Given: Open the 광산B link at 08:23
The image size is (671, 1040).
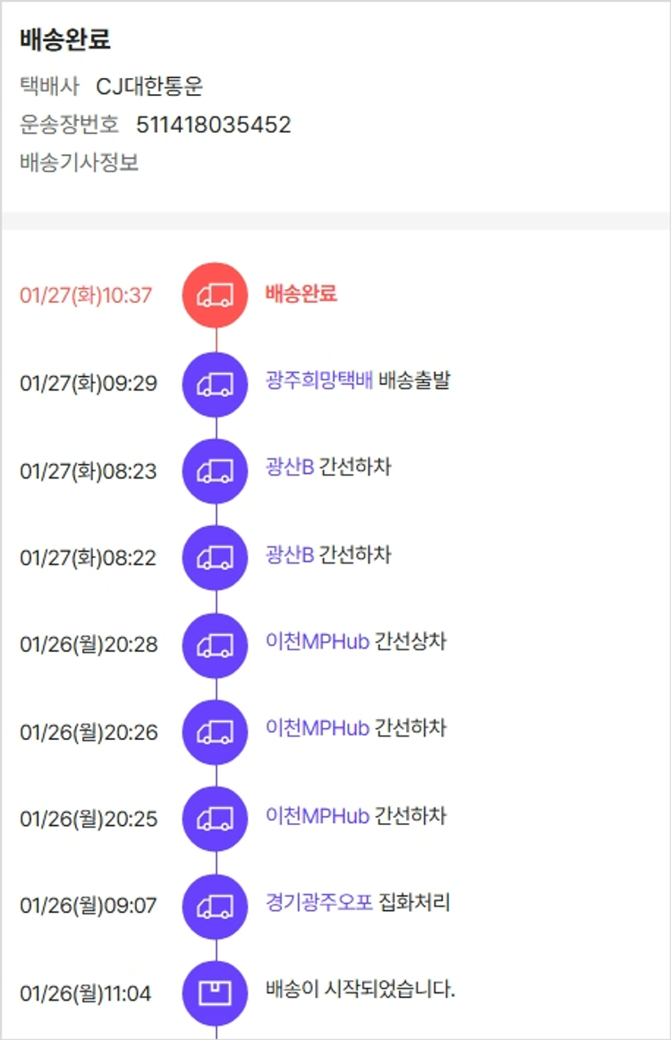Looking at the screenshot, I should click(x=290, y=468).
